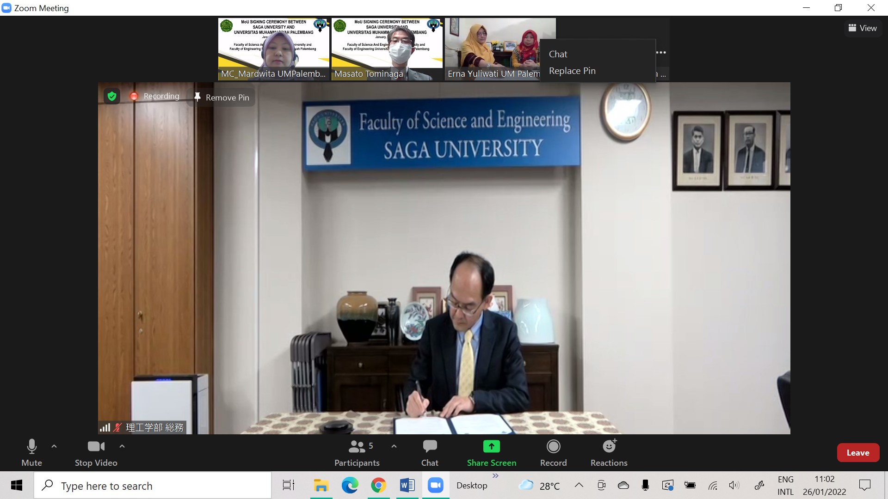Expand audio options arrow next to Mute
This screenshot has height=499, width=888.
point(54,446)
